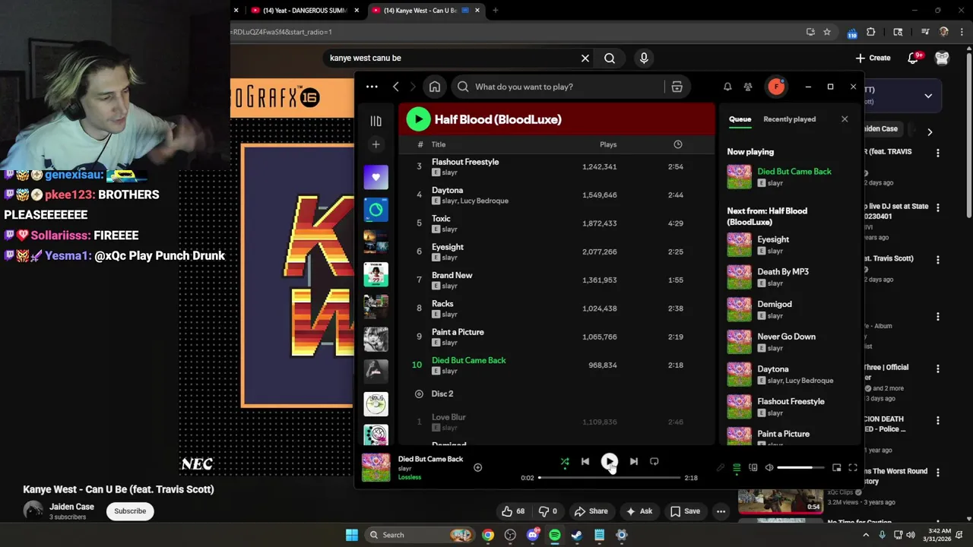Go back in Spotify navigation
This screenshot has height=547, width=973.
click(396, 87)
